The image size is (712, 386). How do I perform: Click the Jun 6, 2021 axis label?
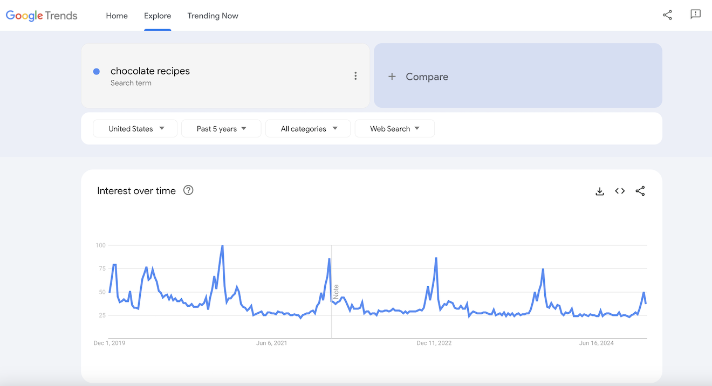coord(272,343)
